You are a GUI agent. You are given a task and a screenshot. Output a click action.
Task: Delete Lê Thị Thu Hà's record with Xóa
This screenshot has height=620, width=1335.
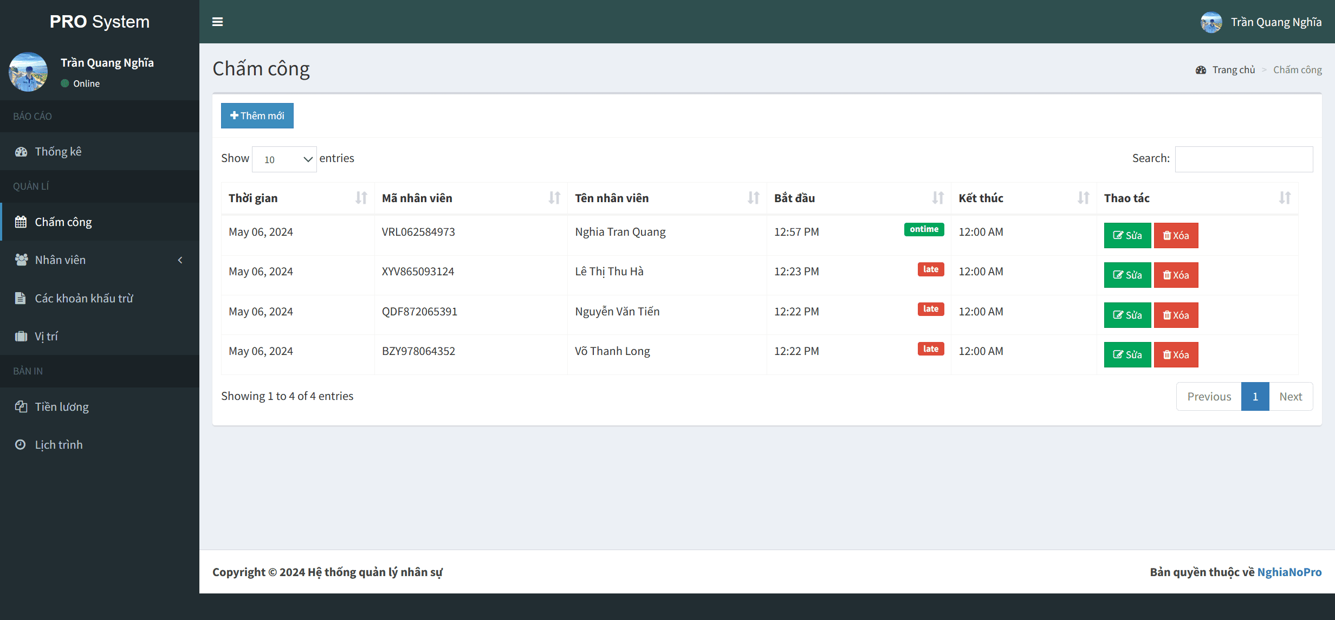click(x=1176, y=275)
